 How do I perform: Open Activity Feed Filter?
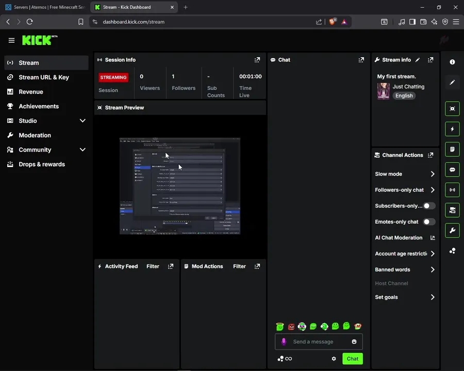click(153, 266)
